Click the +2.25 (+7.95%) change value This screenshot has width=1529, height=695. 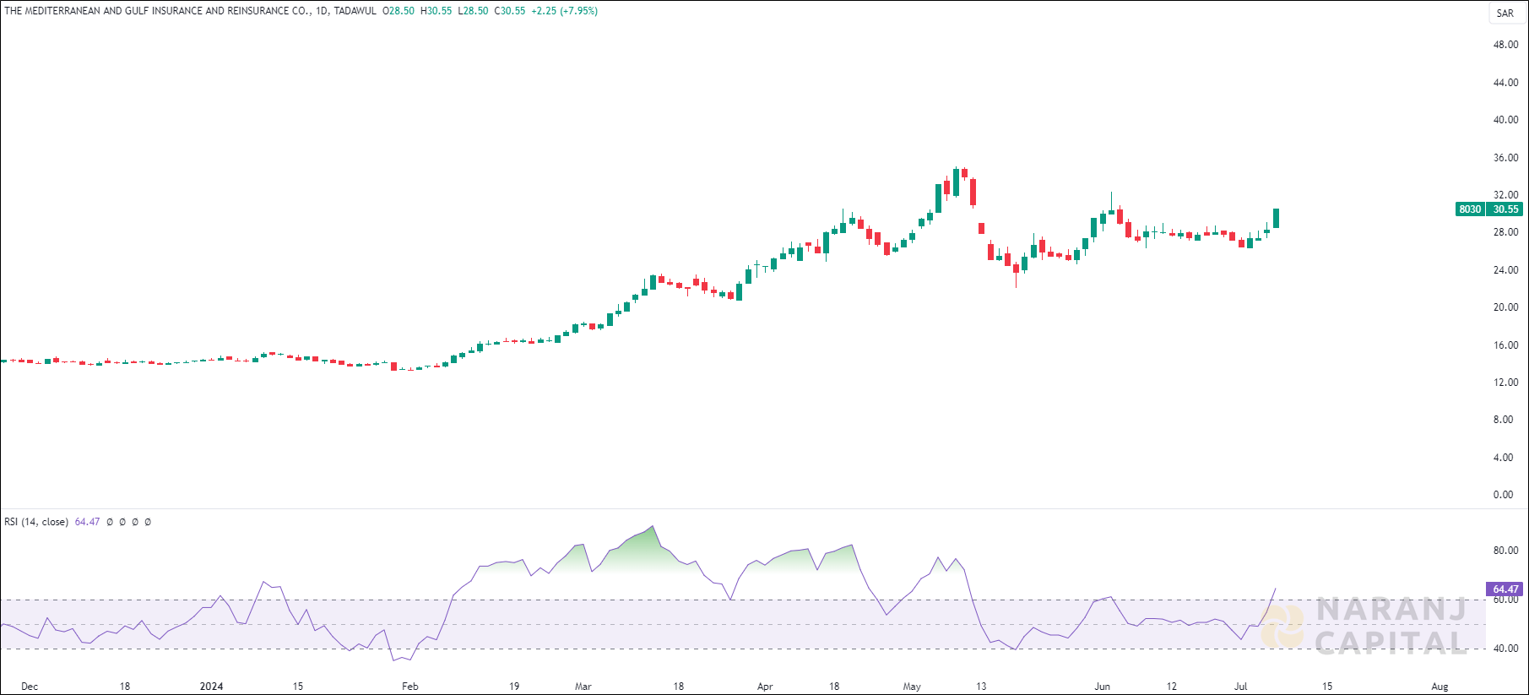tap(565, 11)
